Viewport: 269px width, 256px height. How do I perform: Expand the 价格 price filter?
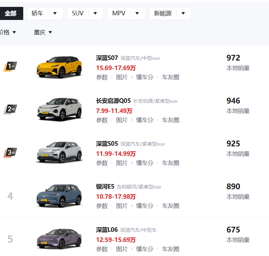(8, 32)
